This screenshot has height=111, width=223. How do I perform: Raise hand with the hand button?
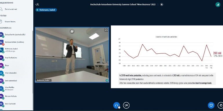pyautogui.click(x=221, y=105)
